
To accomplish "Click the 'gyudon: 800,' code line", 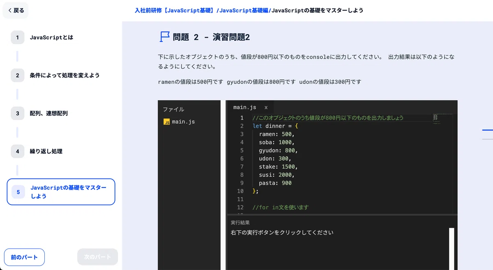I will (279, 150).
